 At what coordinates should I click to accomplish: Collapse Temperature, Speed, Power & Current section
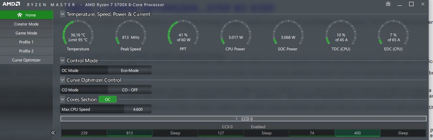tap(62, 14)
